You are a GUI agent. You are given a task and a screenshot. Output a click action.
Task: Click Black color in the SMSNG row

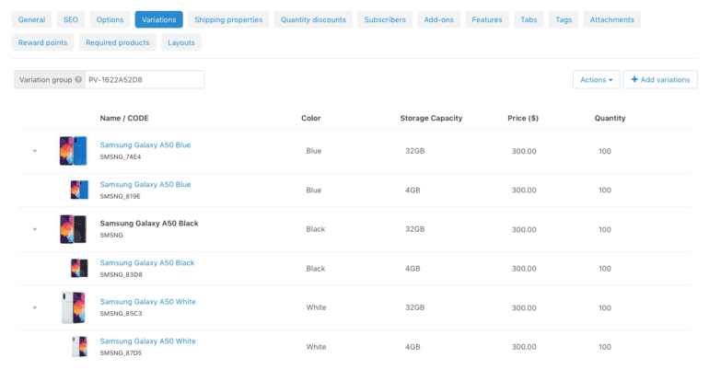point(315,229)
